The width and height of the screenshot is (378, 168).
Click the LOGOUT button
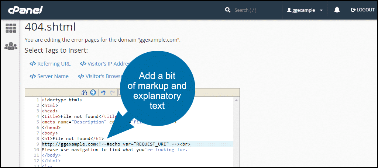[362, 10]
